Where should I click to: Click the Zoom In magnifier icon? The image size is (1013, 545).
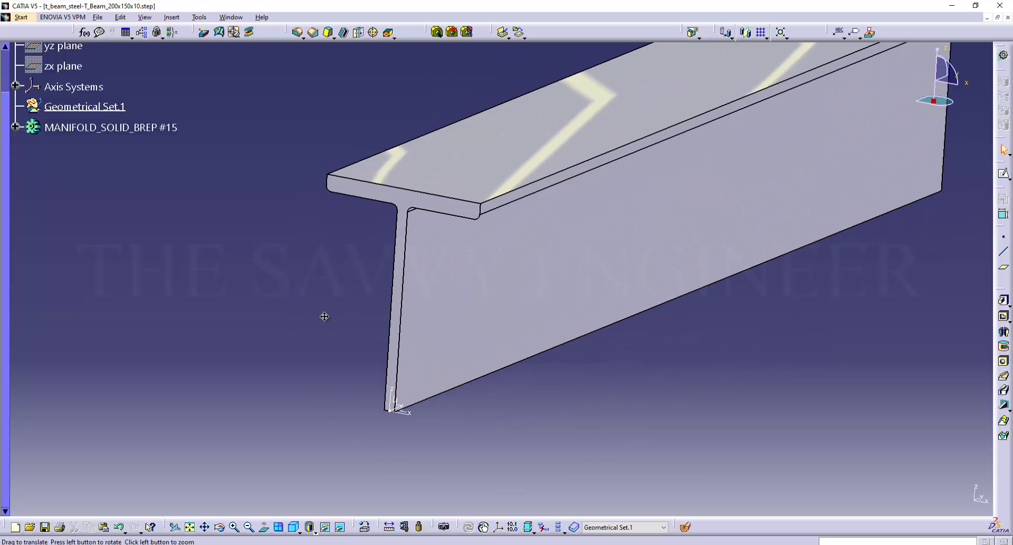(x=234, y=527)
